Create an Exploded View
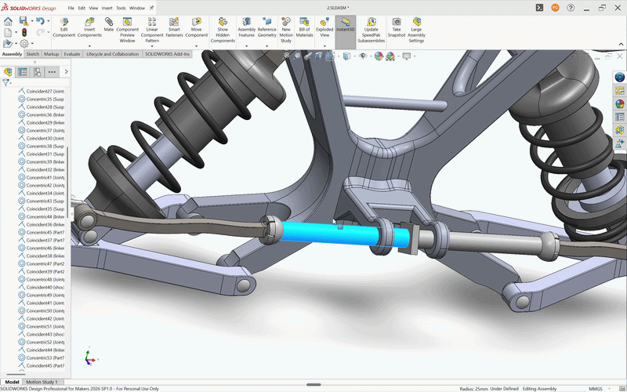Screen dimensions: 627x392 click(x=324, y=27)
